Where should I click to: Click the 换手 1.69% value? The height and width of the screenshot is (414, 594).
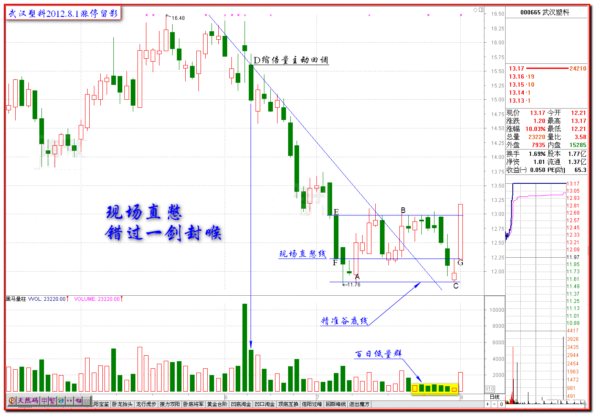pos(537,154)
